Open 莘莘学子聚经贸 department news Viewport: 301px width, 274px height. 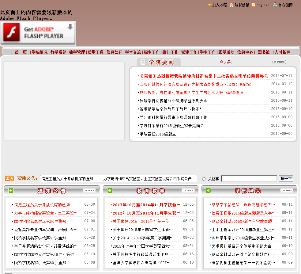click(243, 205)
